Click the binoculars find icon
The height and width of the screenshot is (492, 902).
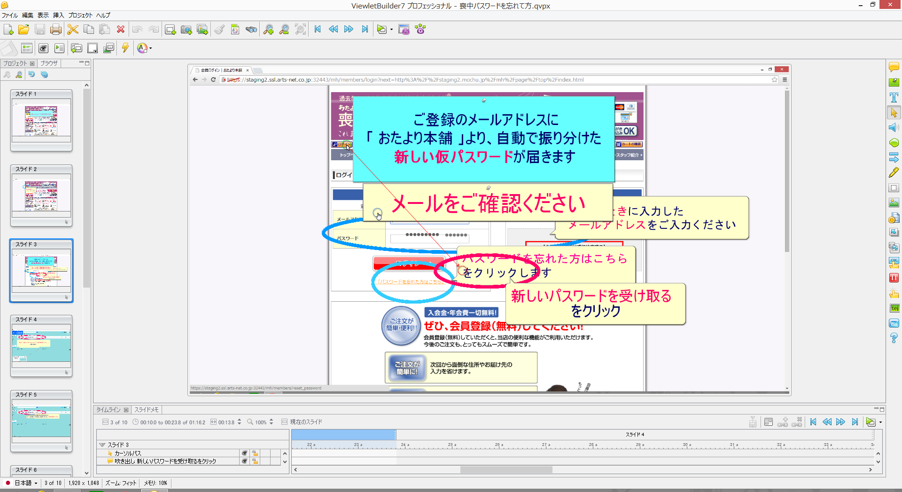tap(251, 30)
